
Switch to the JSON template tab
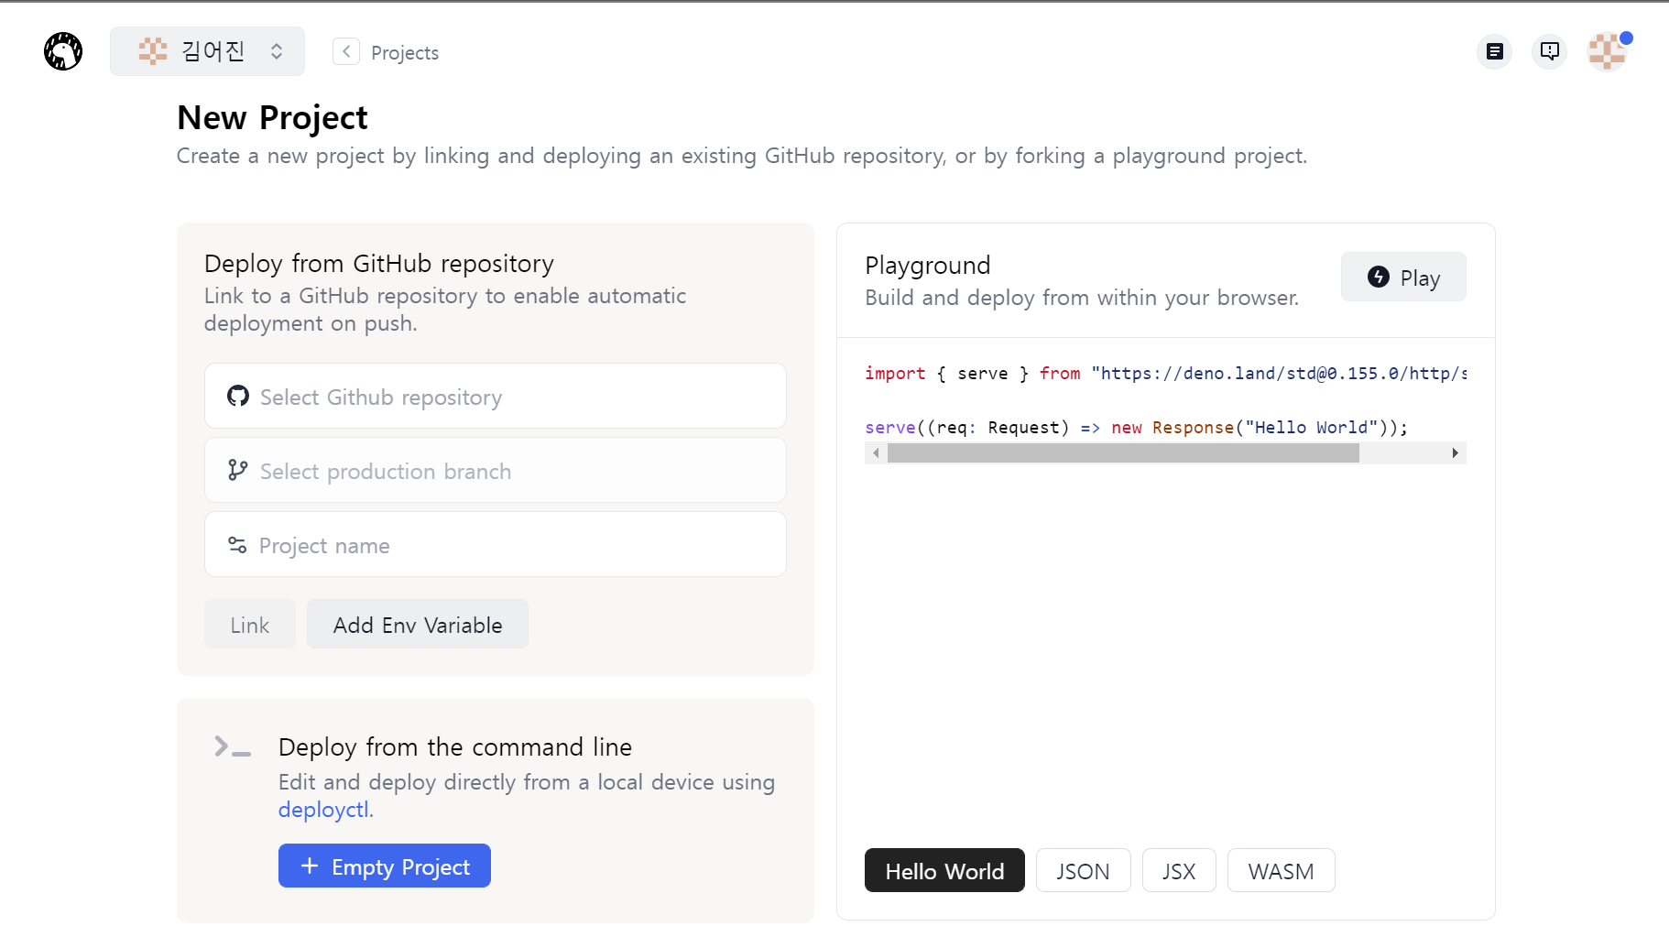(1083, 871)
